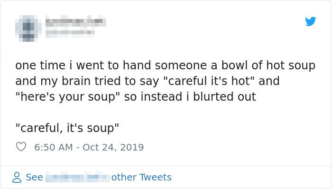
Task: Open the blurred author display name
Action: pyautogui.click(x=76, y=21)
